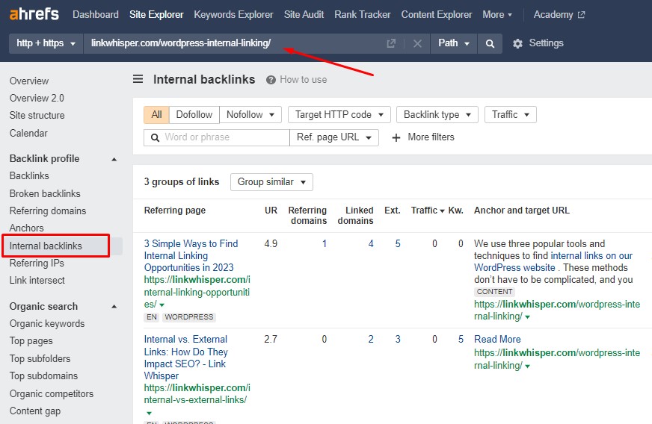Viewport: 652px width, 424px height.
Task: Open Top pages report
Action: 31,341
